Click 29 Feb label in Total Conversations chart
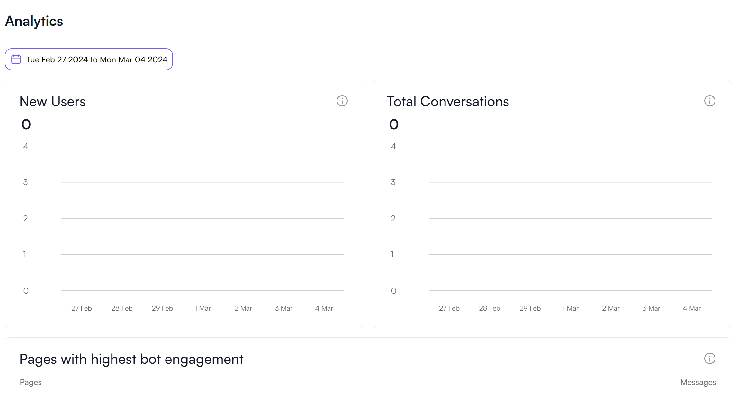 (530, 308)
